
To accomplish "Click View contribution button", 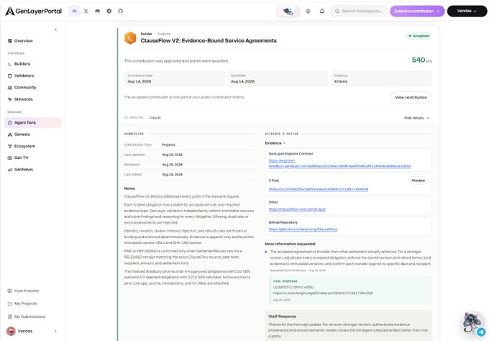I will 411,97.
